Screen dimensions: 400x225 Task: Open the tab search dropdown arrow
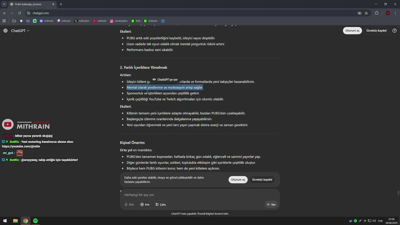[4, 4]
